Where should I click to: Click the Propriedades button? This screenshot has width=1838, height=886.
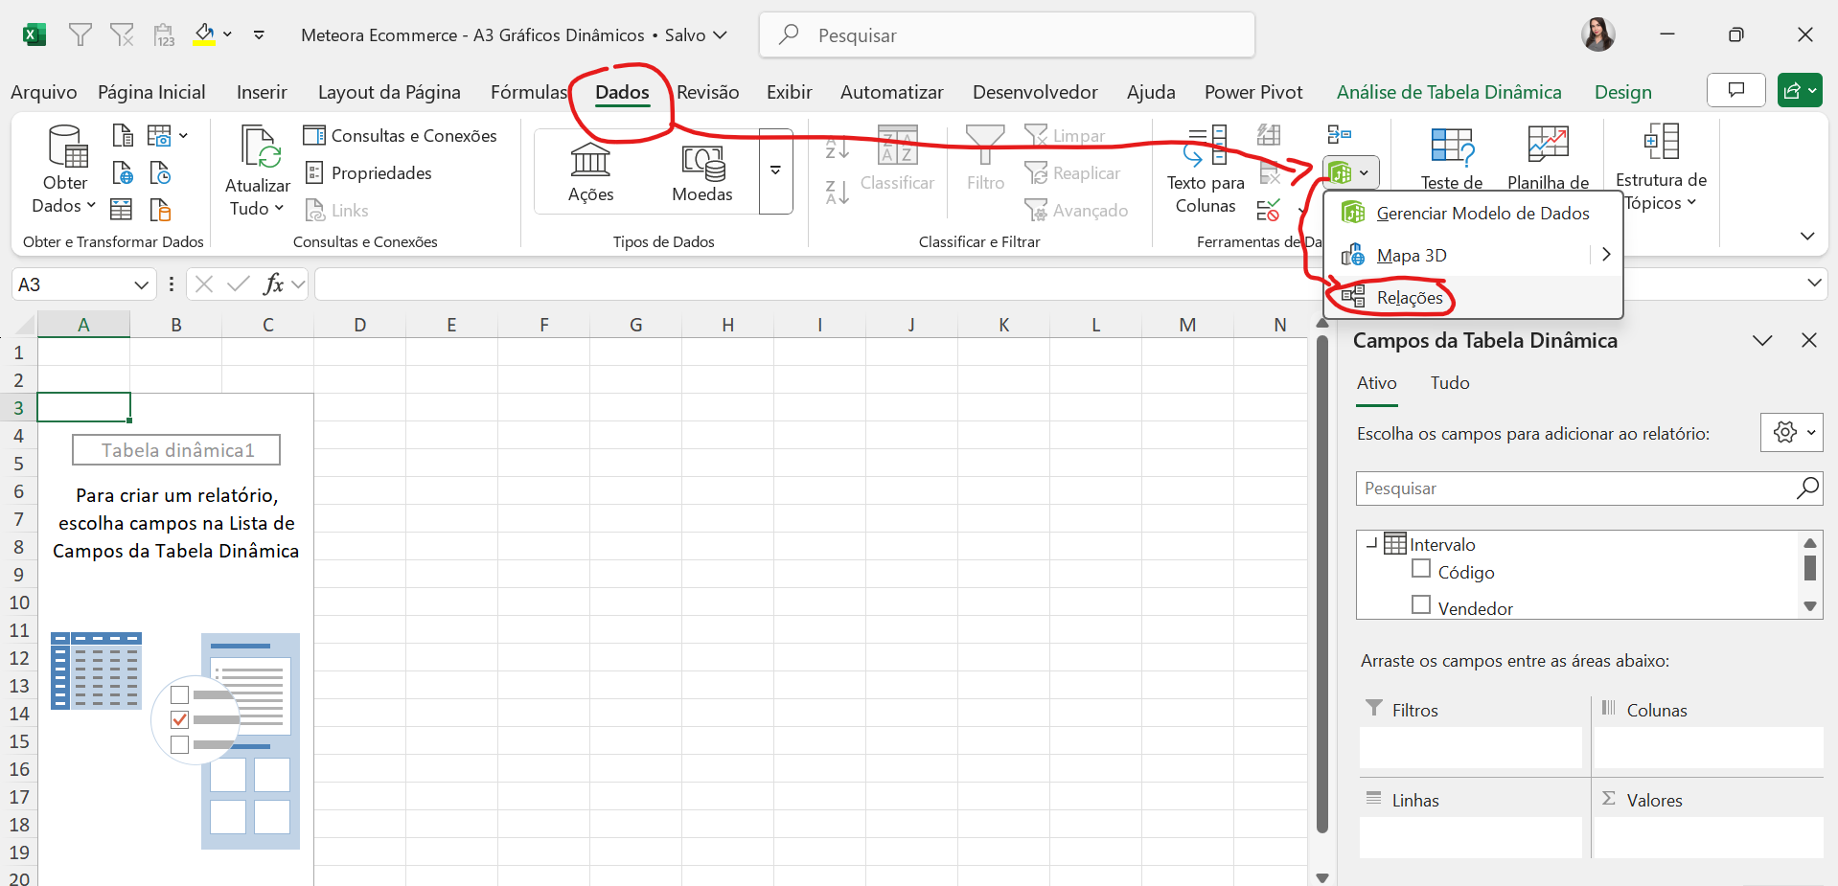point(368,173)
